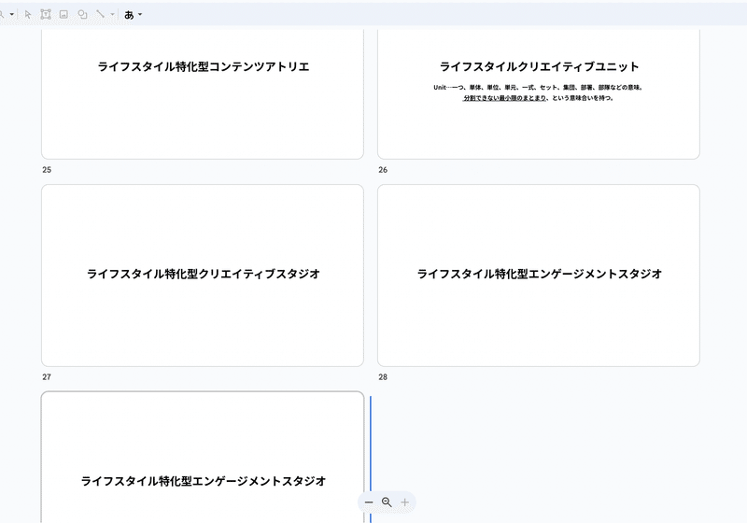747x523 pixels.
Task: Select slide ライフスタイル特化型コンテンツアトリエ
Action: pyautogui.click(x=203, y=93)
